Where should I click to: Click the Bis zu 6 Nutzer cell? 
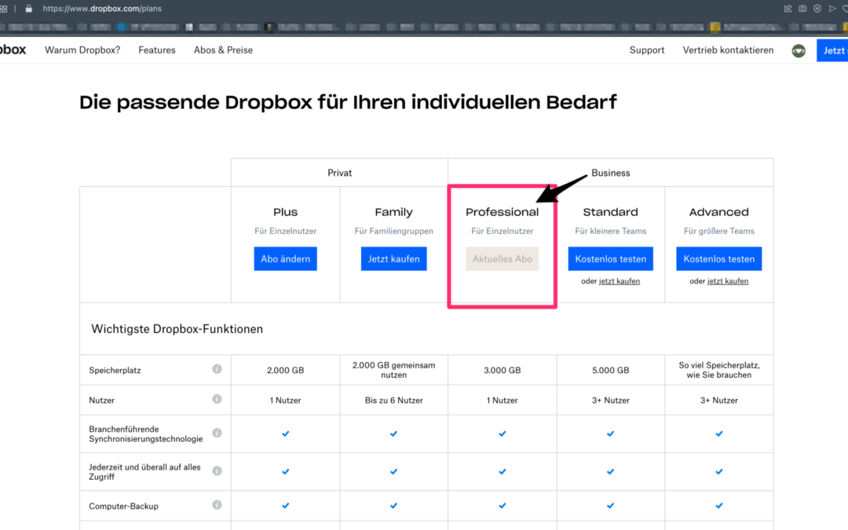[393, 400]
